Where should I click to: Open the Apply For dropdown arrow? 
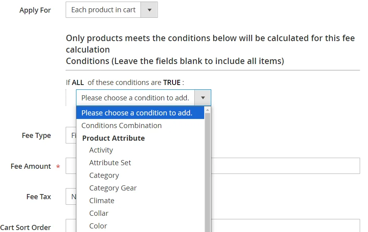click(149, 10)
